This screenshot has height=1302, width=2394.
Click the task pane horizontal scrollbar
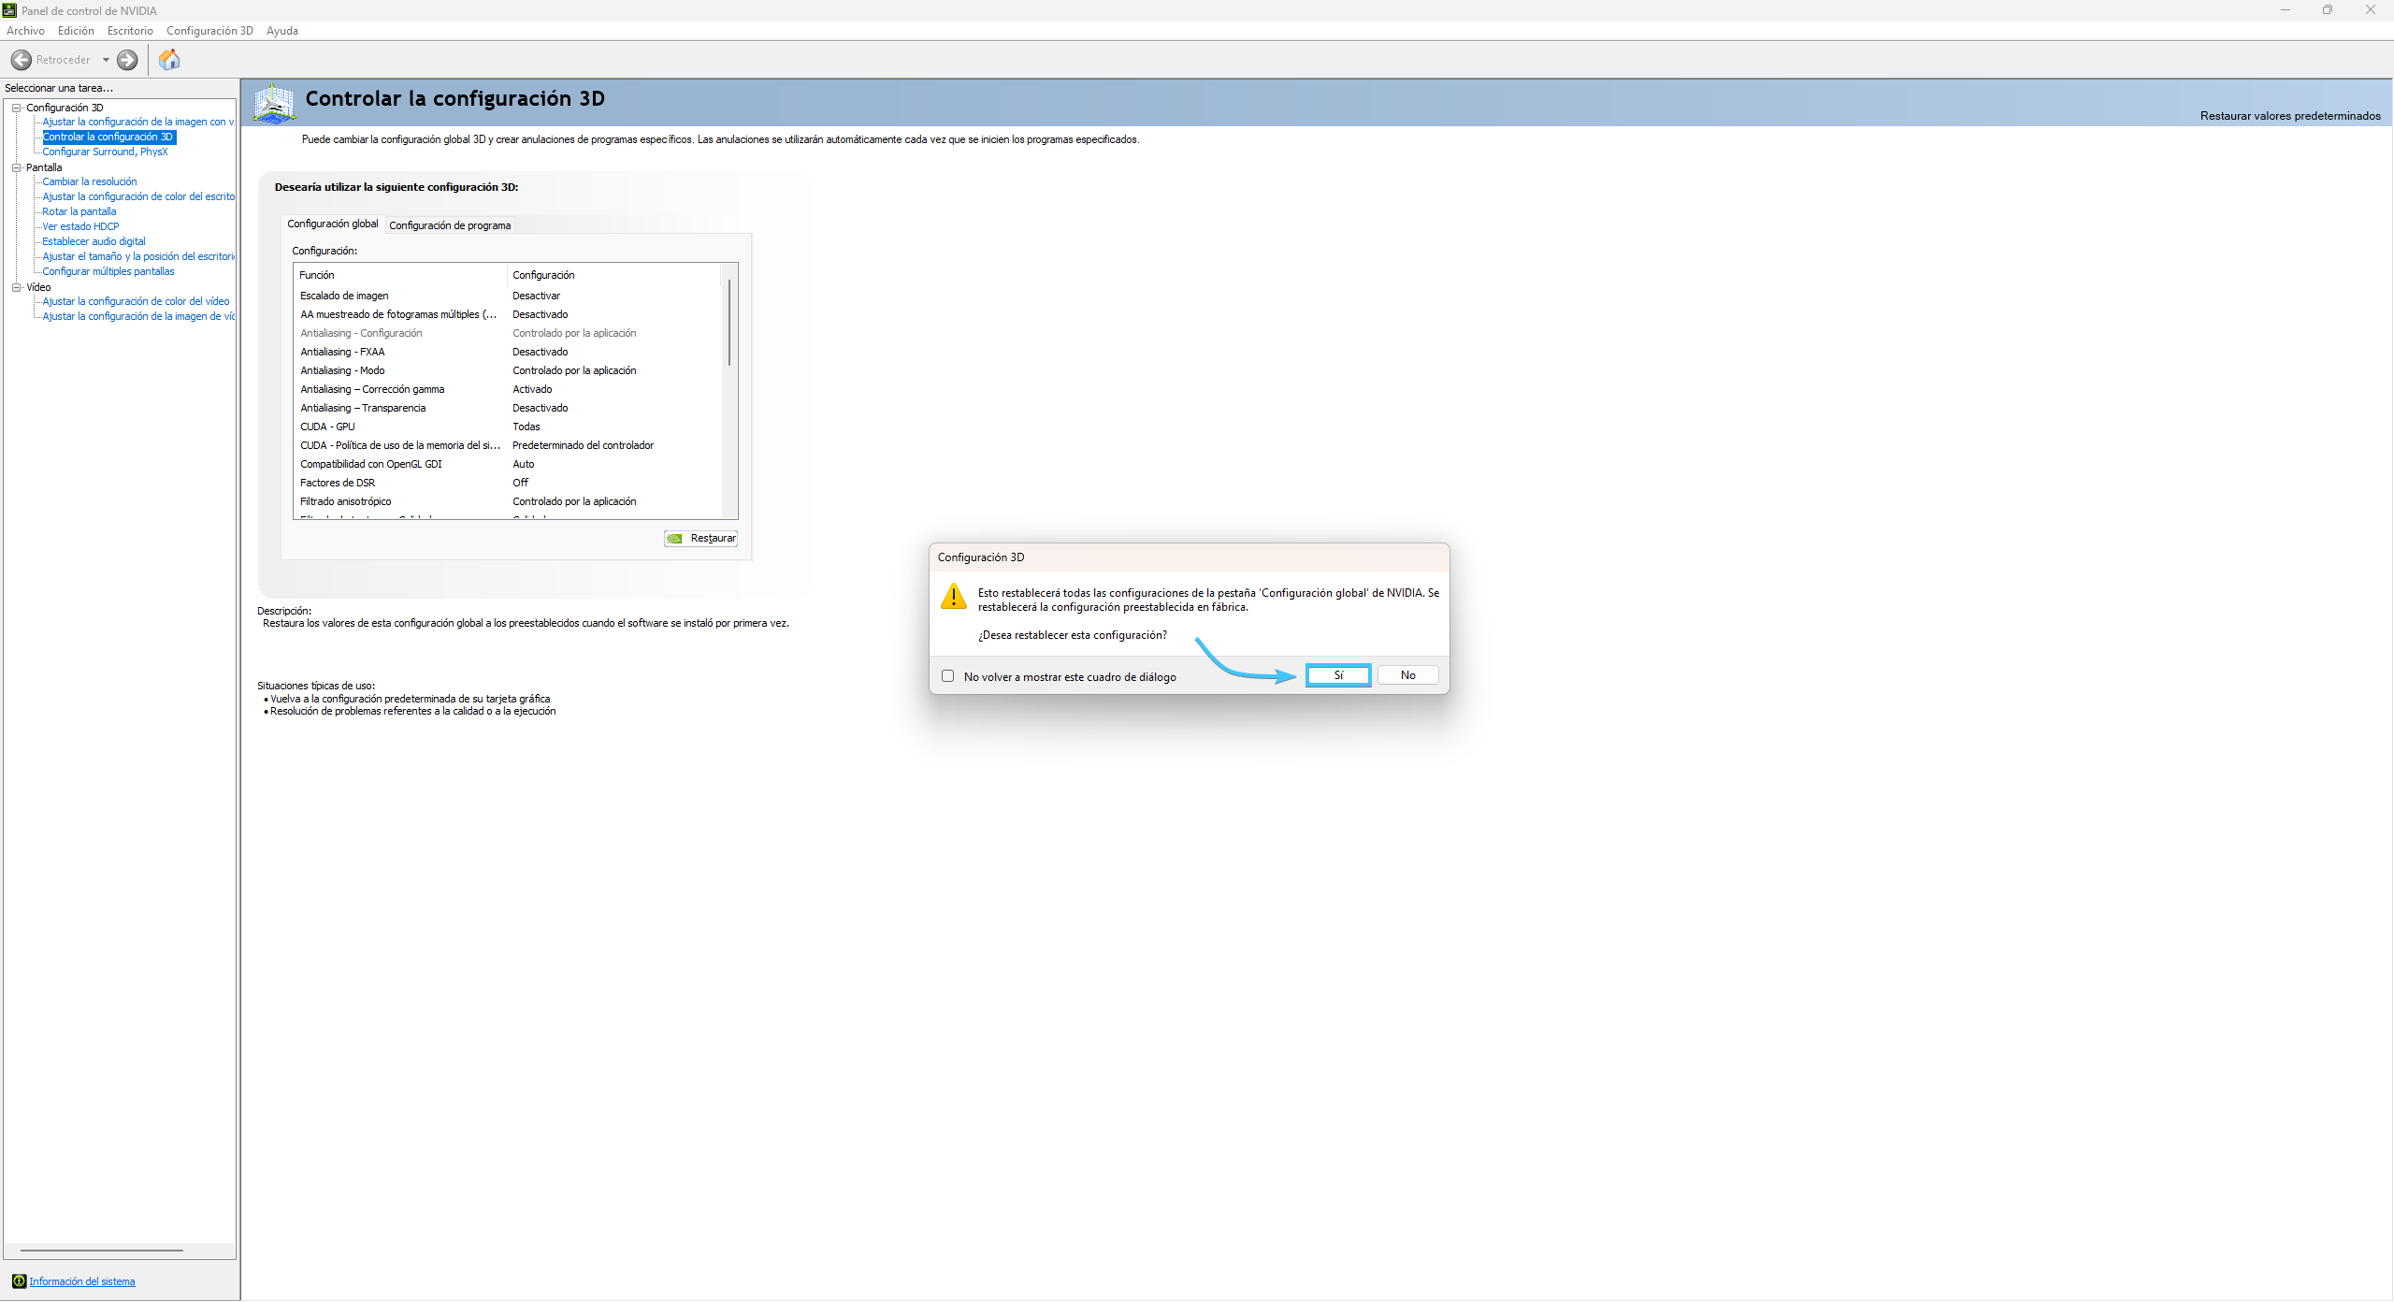pyautogui.click(x=102, y=1251)
